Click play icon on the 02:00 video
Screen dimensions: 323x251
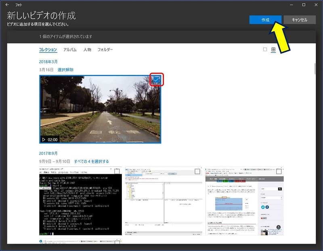pos(44,139)
